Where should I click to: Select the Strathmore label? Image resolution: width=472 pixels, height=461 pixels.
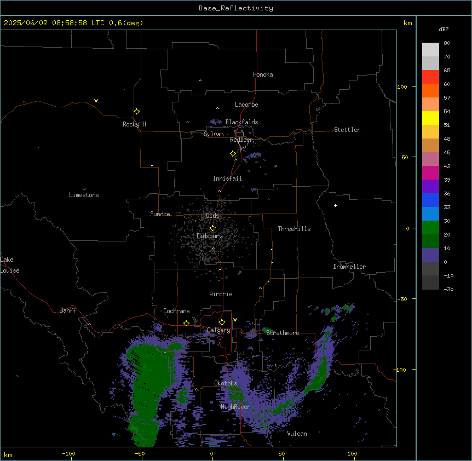(283, 333)
